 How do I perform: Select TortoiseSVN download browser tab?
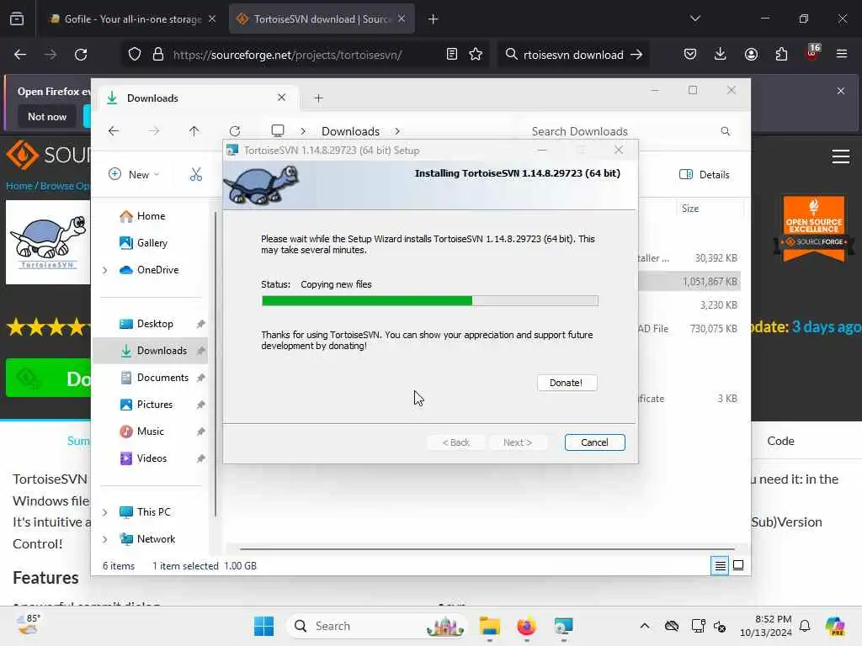[x=321, y=19]
